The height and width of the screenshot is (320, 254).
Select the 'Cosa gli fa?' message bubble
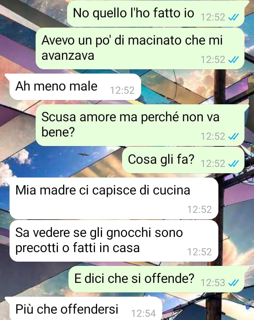coord(183,160)
